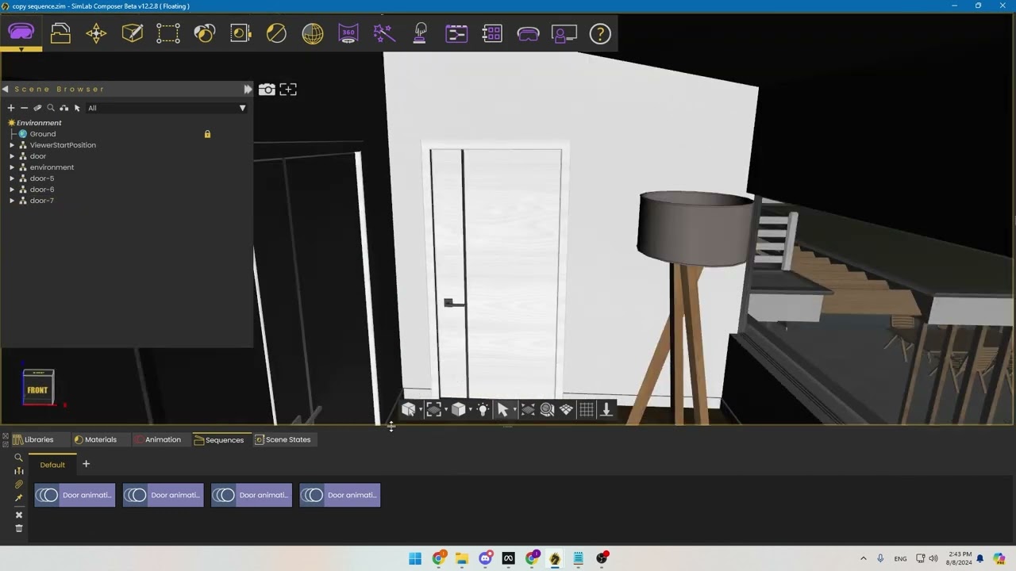Expand the door-5 tree item
The width and height of the screenshot is (1016, 571).
click(13, 178)
